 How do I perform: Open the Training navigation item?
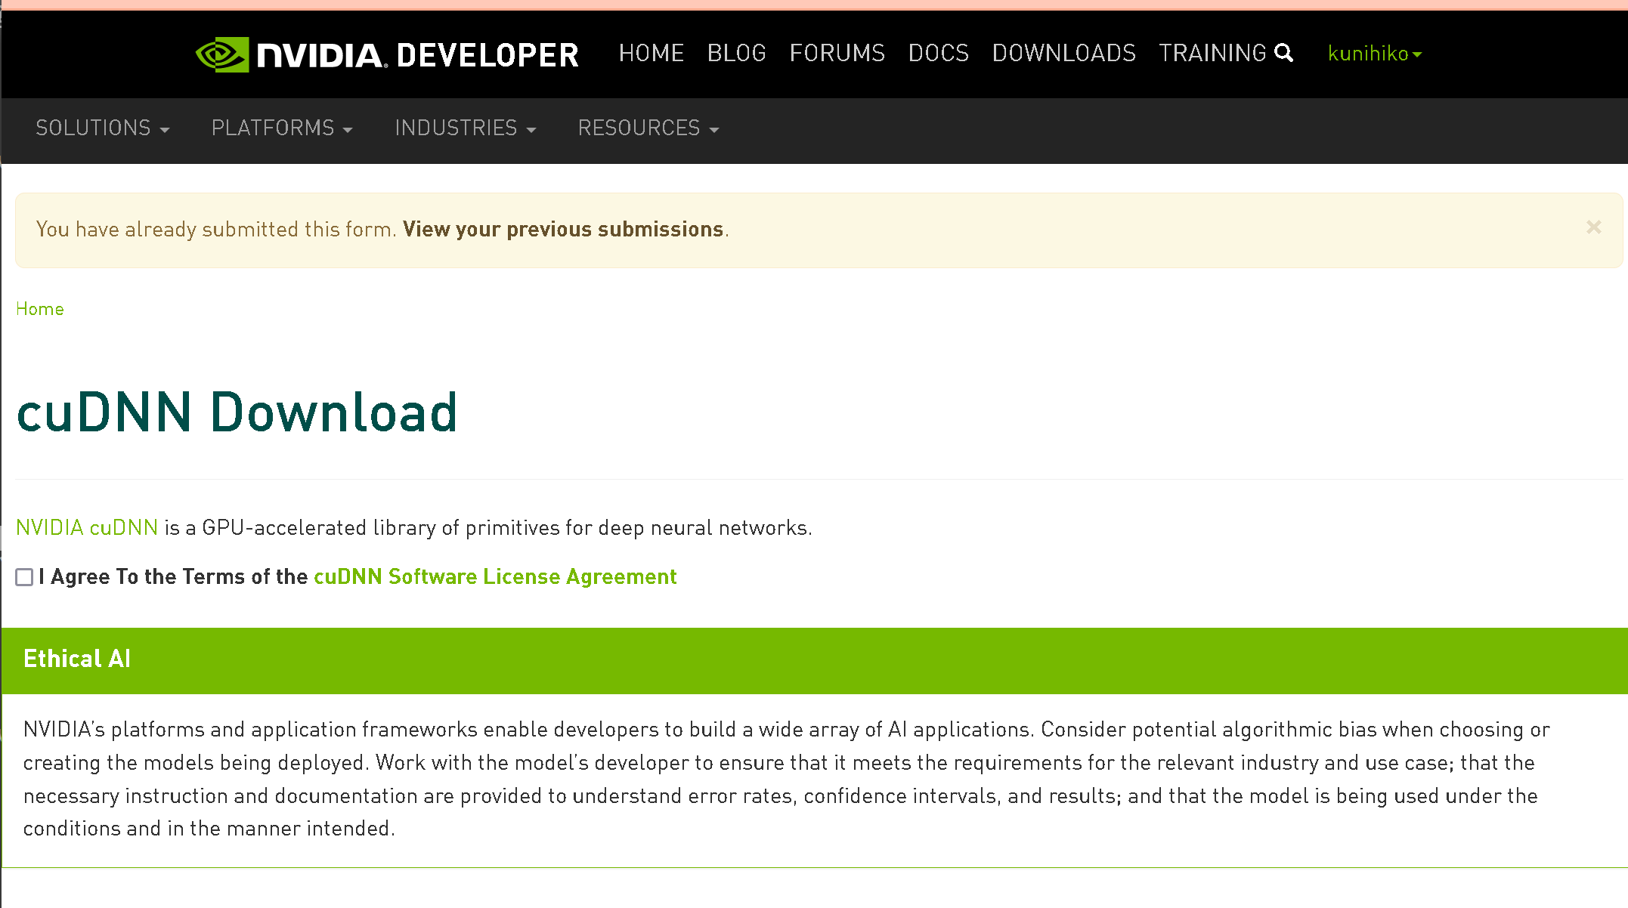[x=1212, y=53]
